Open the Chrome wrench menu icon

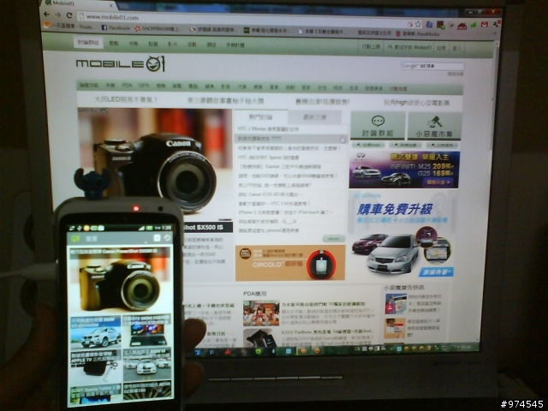coord(496,24)
